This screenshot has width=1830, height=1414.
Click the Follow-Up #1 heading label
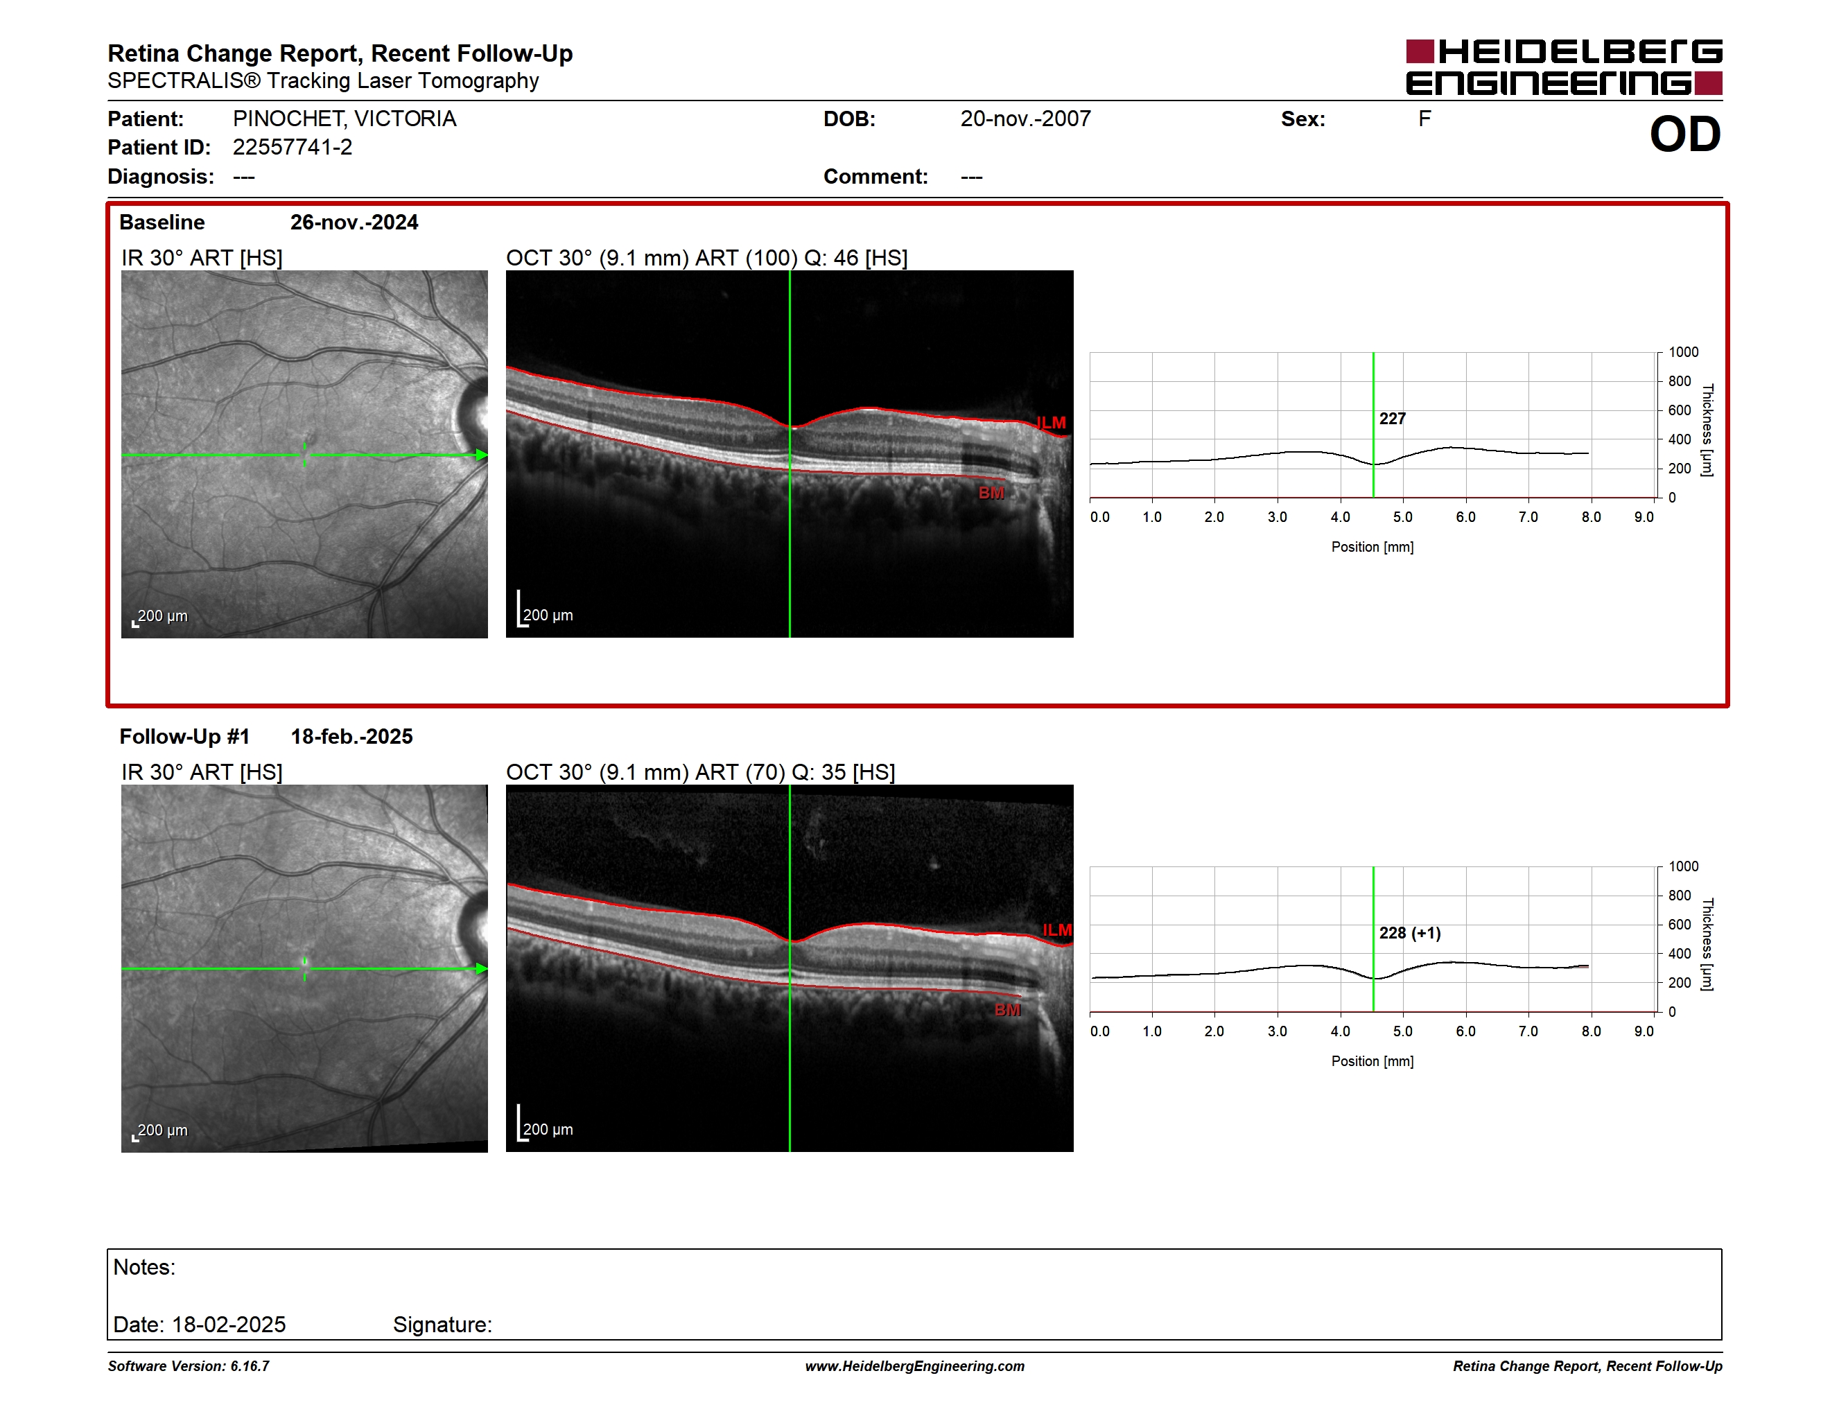(x=184, y=736)
